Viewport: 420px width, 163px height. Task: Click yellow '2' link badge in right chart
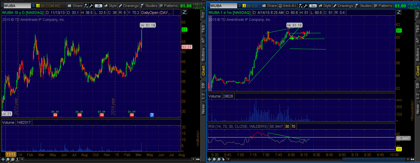(x=244, y=6)
